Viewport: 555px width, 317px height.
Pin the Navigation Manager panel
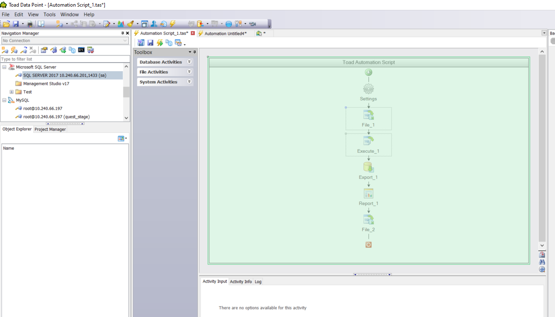[x=123, y=33]
